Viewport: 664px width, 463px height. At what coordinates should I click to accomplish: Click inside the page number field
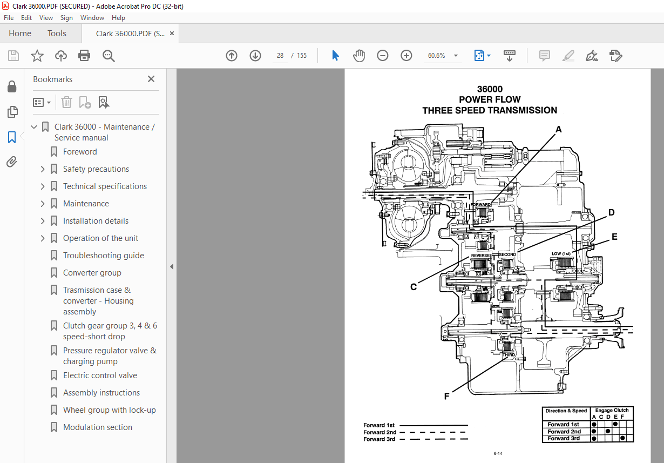(x=280, y=55)
